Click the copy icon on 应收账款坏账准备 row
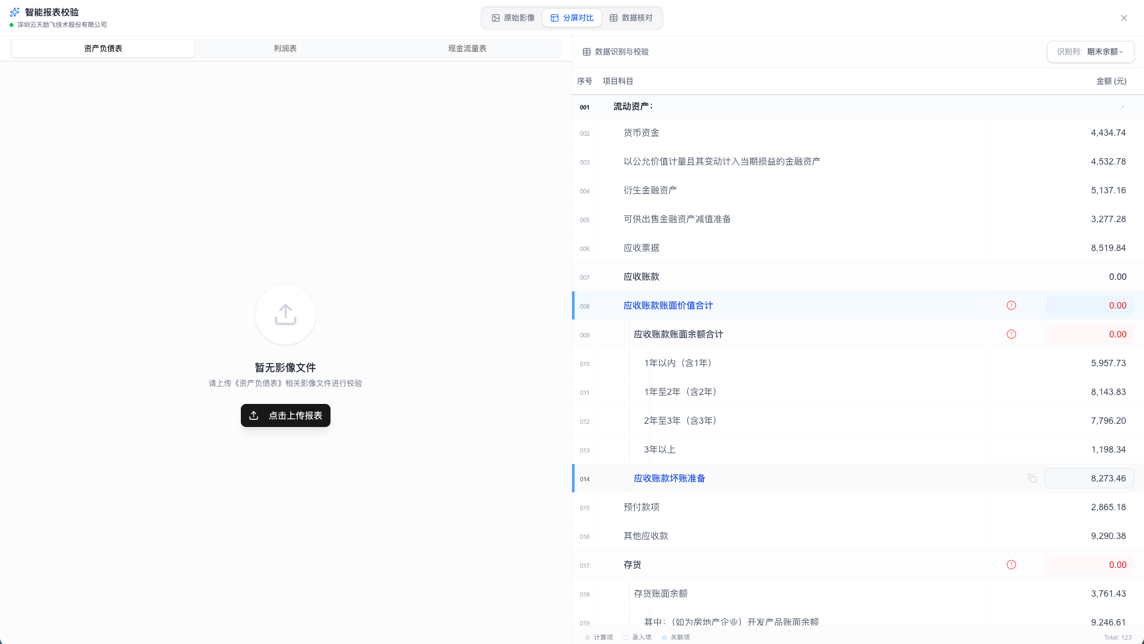 coord(1031,478)
